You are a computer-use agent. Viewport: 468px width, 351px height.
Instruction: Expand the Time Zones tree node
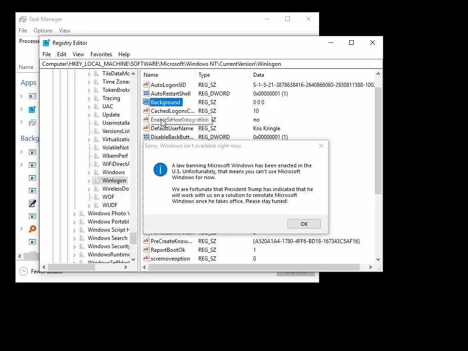tap(89, 82)
